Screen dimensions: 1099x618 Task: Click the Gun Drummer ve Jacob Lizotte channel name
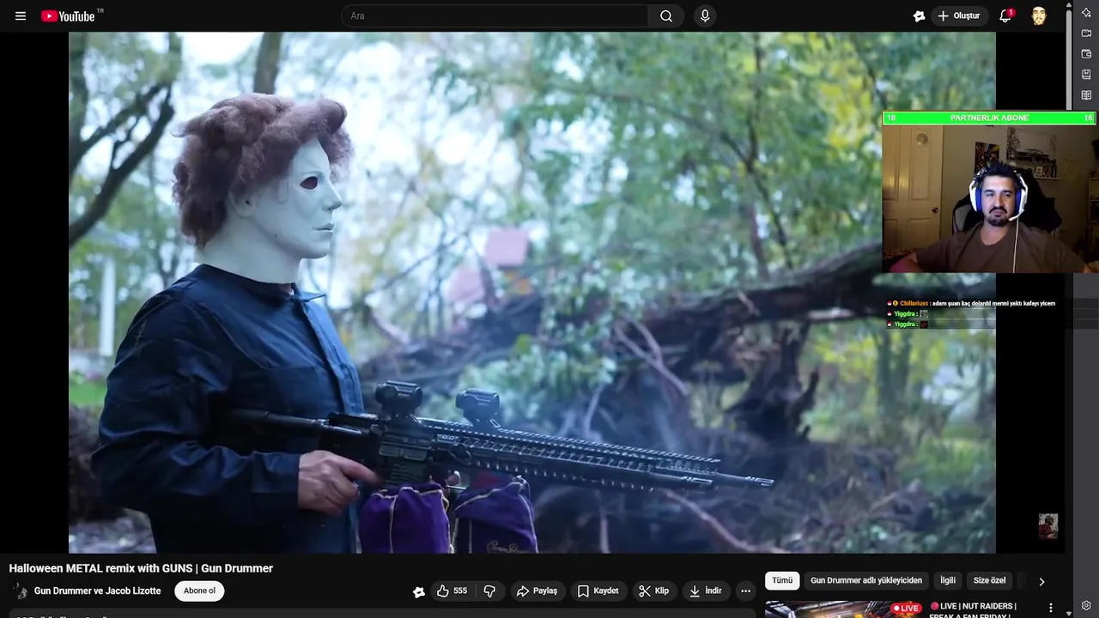tap(97, 591)
